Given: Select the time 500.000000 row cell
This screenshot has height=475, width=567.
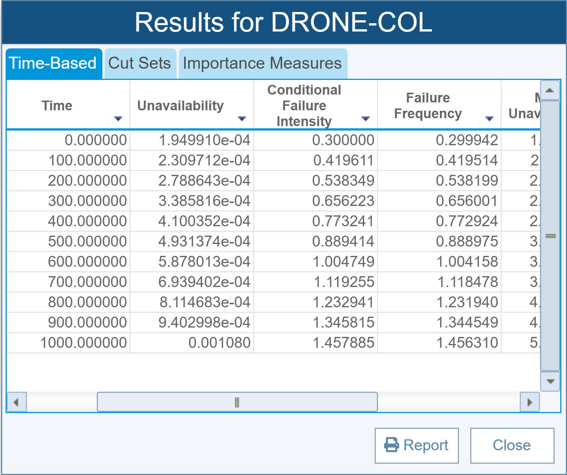Looking at the screenshot, I should [87, 241].
